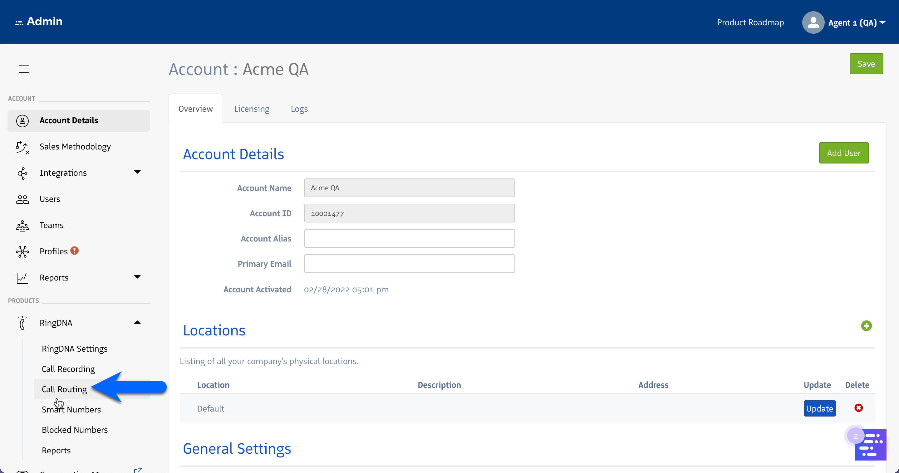
Task: Click the Account Alias input field
Action: [x=409, y=239]
